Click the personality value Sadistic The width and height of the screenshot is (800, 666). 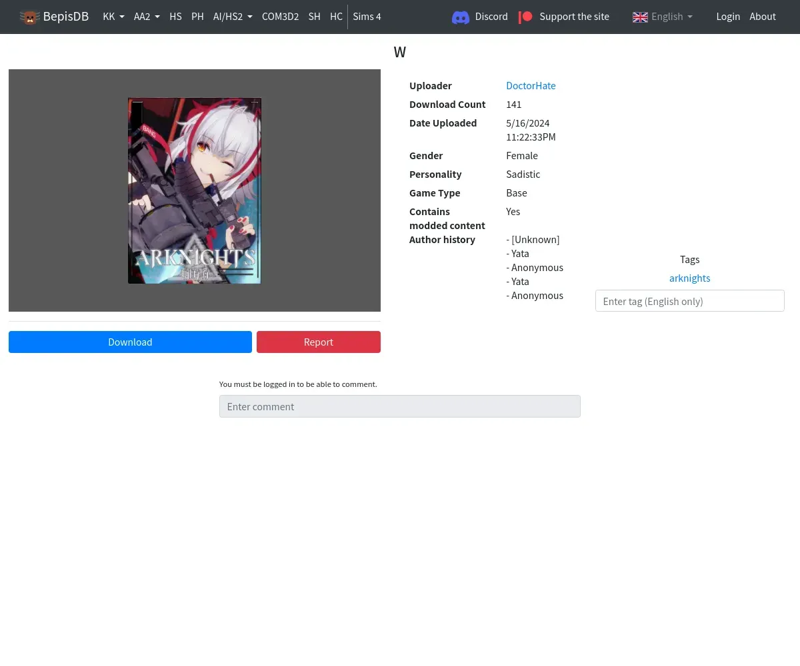point(523,174)
